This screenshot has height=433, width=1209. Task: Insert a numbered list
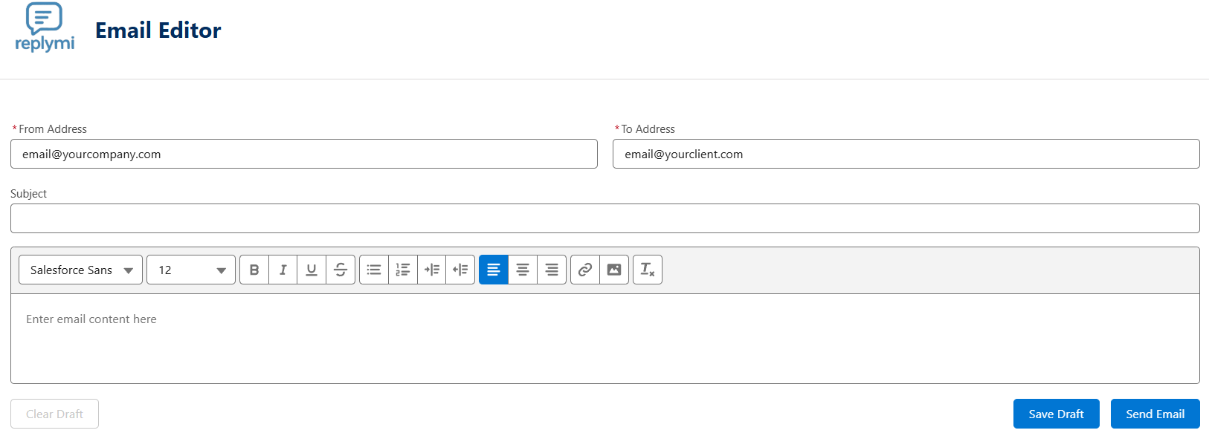pyautogui.click(x=403, y=270)
